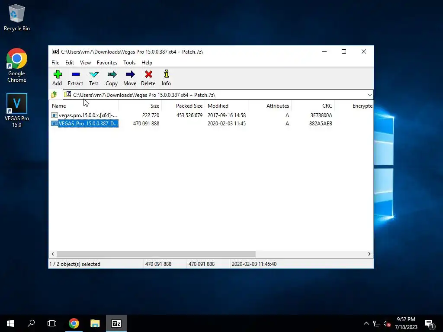Image resolution: width=443 pixels, height=332 pixels.
Task: Click network tray icon
Action: click(x=377, y=323)
